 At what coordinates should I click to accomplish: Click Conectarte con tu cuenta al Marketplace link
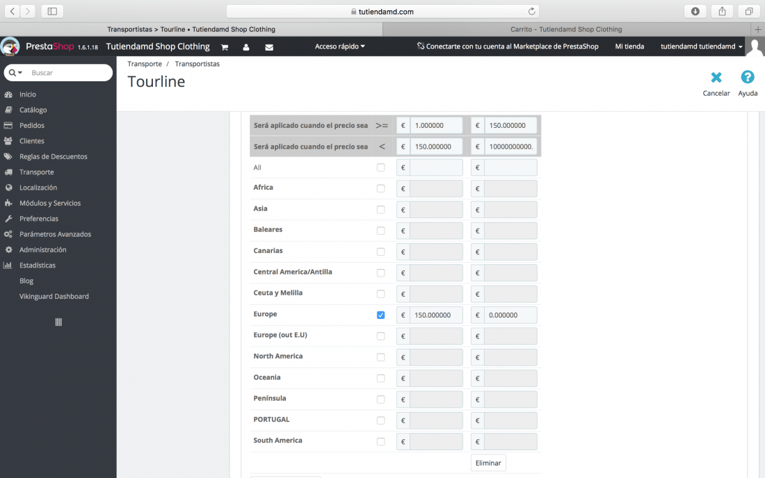click(x=508, y=47)
